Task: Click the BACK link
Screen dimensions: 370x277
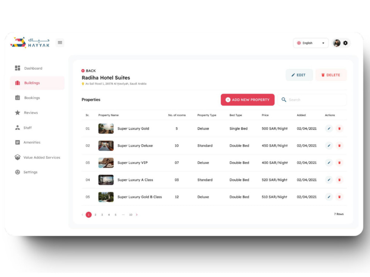Action: [x=88, y=71]
